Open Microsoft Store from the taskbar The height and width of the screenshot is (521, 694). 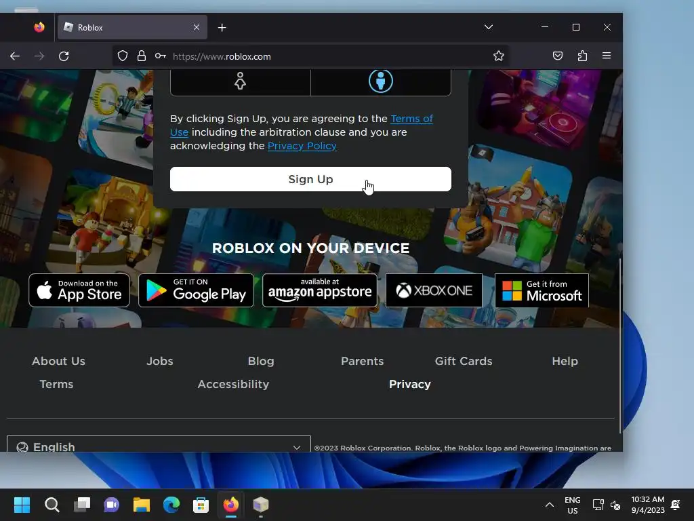point(201,505)
